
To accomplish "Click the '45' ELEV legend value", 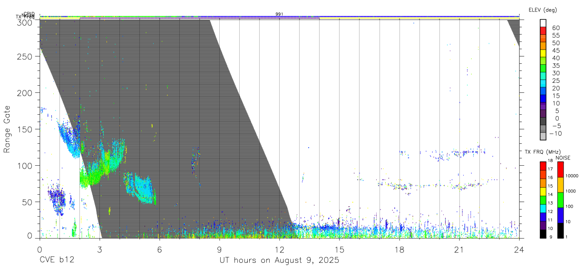I will (555, 50).
